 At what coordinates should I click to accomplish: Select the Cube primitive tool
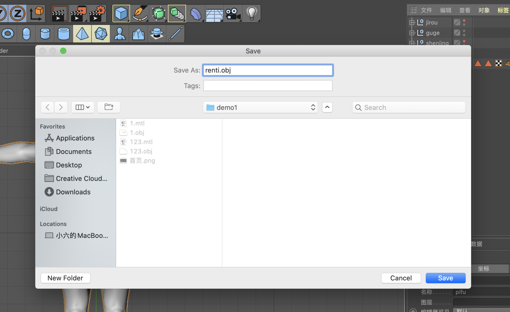coord(121,13)
